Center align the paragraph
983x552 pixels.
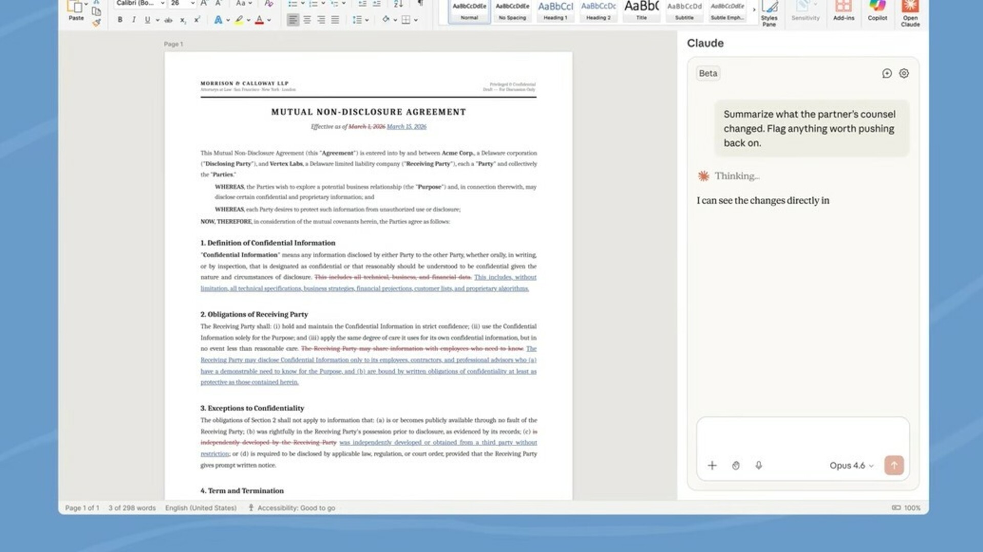pyautogui.click(x=307, y=20)
